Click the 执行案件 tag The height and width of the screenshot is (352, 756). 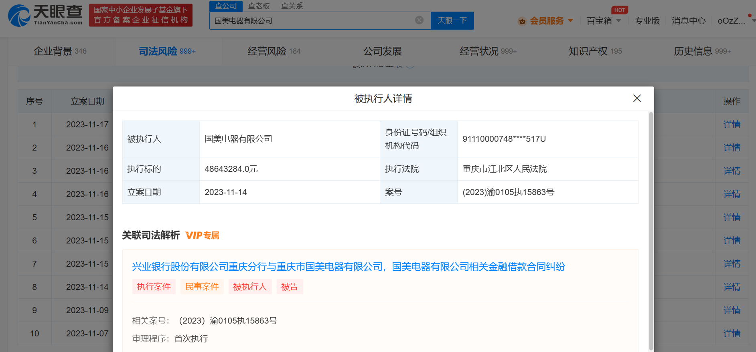click(154, 287)
